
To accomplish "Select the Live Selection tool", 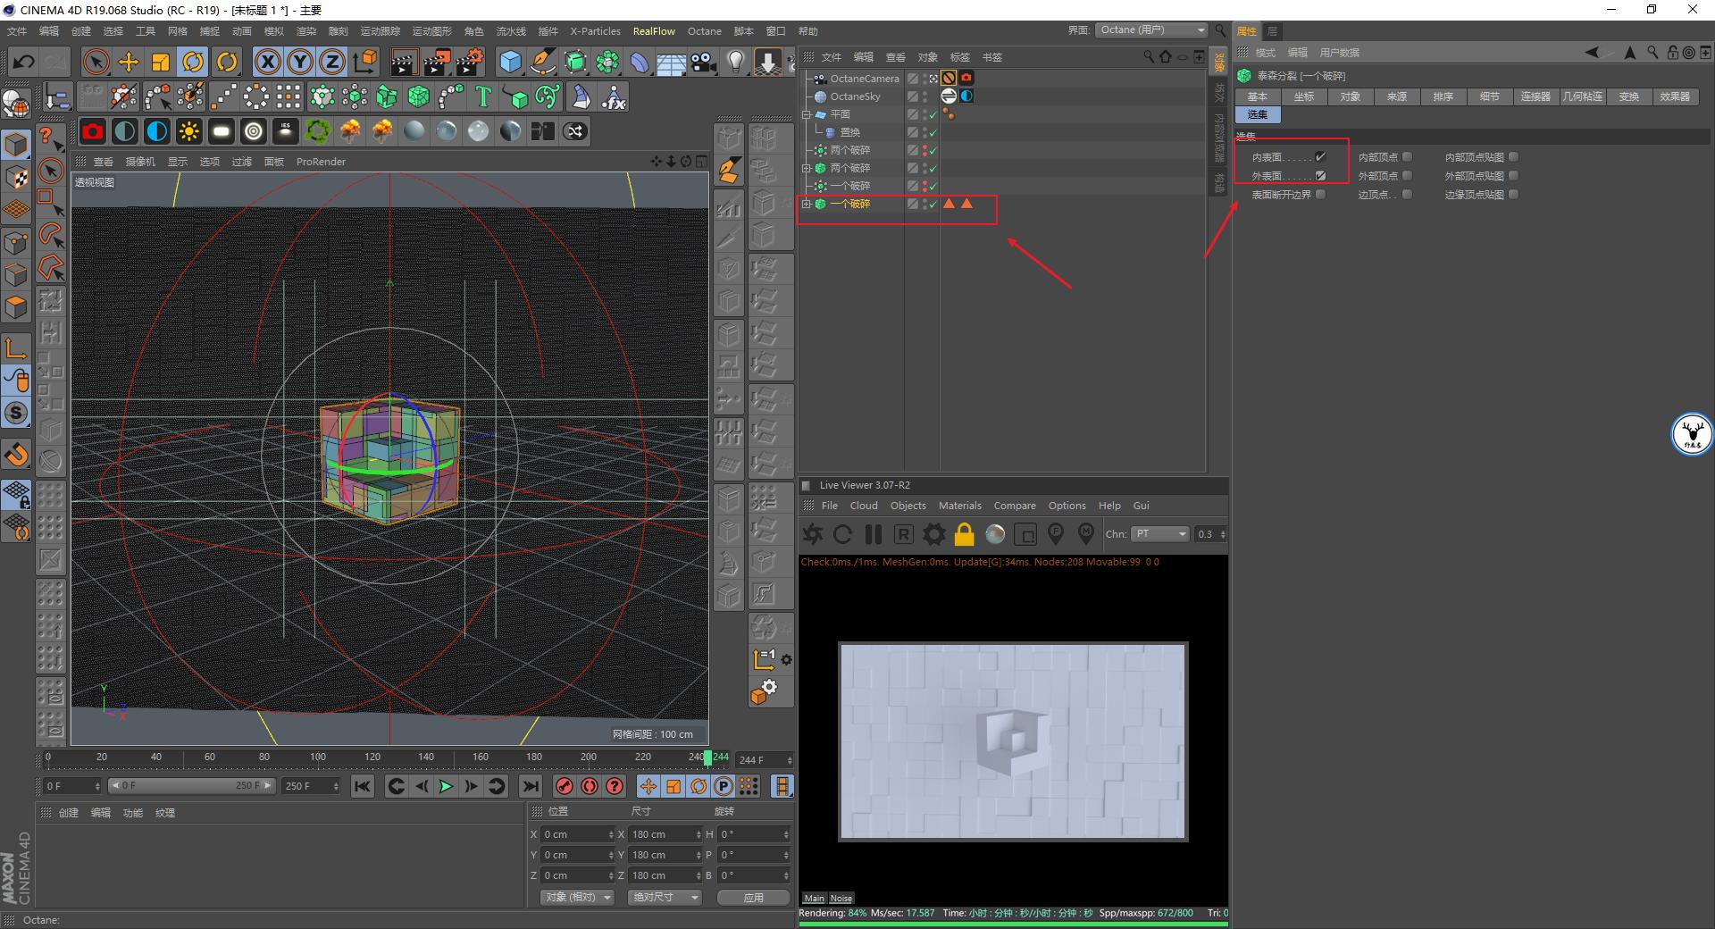I will point(96,62).
